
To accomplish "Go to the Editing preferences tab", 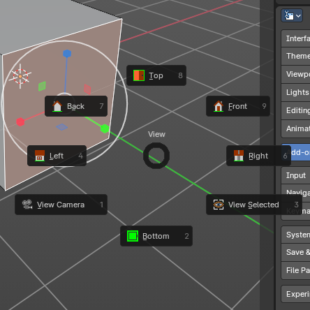I will click(295, 110).
